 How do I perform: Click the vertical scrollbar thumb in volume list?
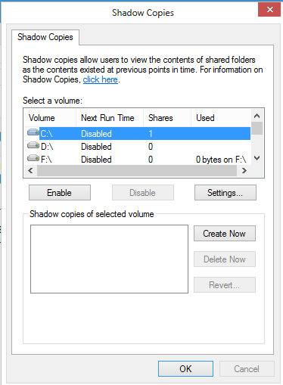(257, 129)
